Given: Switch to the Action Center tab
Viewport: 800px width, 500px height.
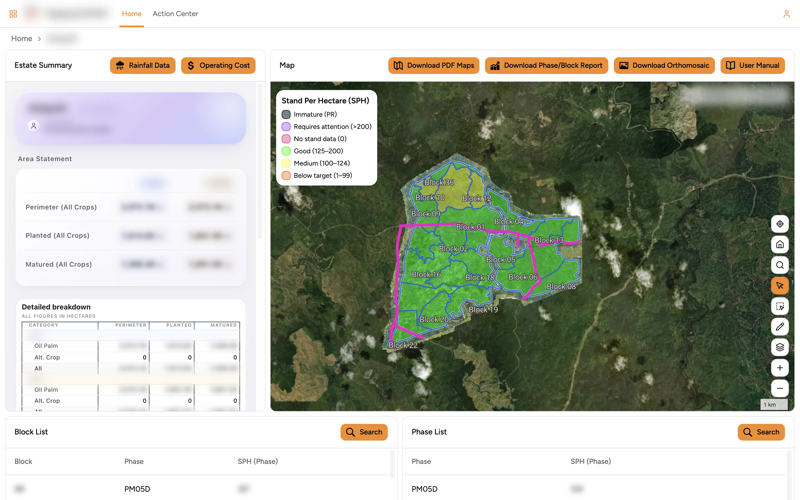Looking at the screenshot, I should [175, 14].
